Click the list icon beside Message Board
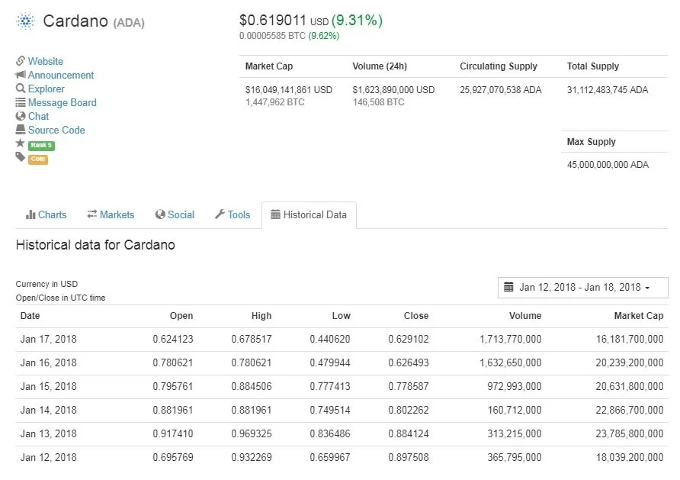 pyautogui.click(x=21, y=102)
